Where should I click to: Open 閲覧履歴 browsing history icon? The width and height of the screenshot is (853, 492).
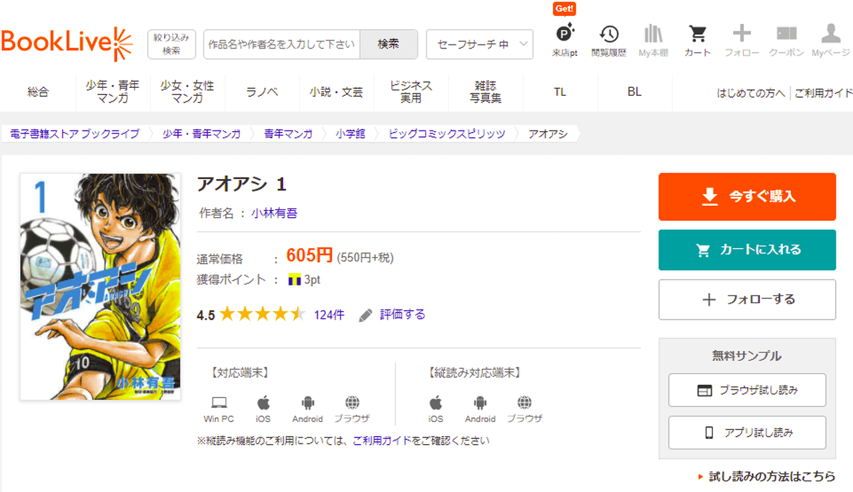608,40
